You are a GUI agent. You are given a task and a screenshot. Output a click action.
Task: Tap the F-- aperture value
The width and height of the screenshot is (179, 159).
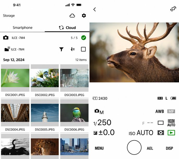coord(148,123)
